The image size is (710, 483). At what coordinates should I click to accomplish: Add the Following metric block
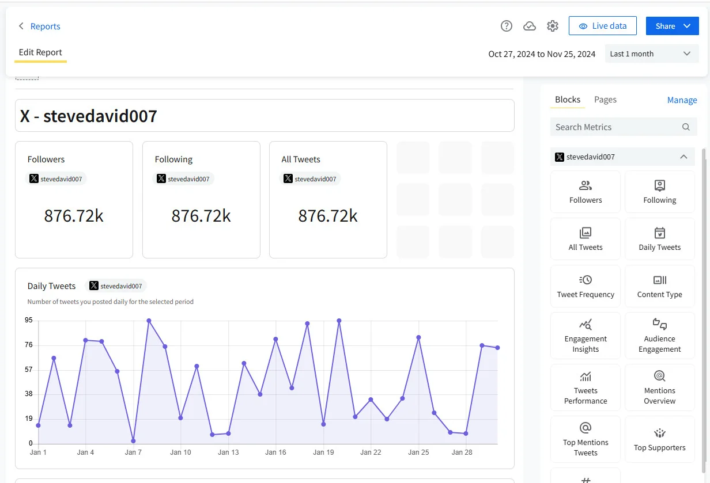(x=659, y=191)
